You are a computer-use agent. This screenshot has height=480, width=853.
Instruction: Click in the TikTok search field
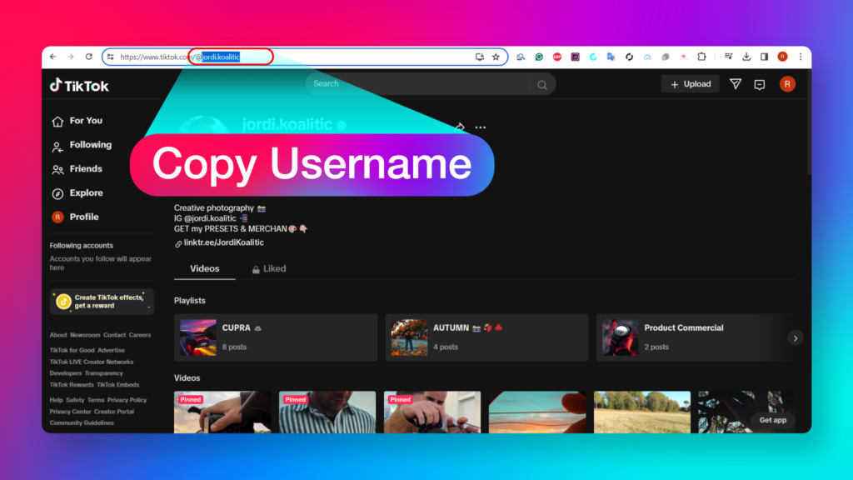pos(418,84)
